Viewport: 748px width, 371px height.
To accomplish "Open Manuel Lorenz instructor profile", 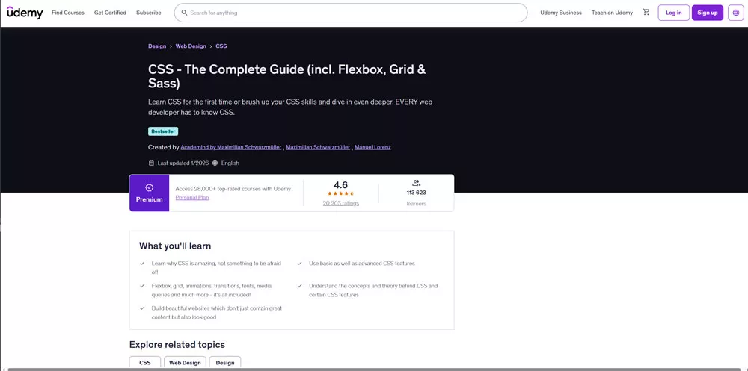I will (373, 147).
